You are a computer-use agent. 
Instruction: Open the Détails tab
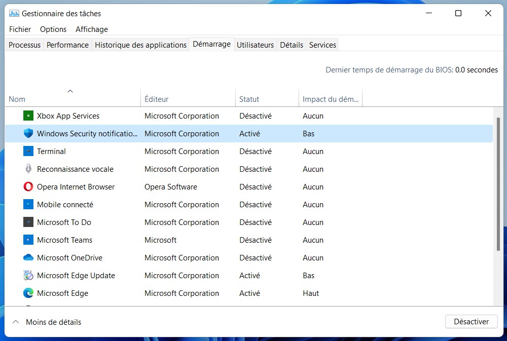click(292, 45)
